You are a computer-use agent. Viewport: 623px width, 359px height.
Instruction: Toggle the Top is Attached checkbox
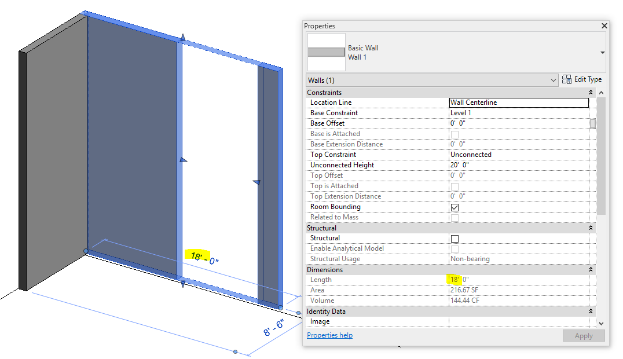pyautogui.click(x=455, y=186)
